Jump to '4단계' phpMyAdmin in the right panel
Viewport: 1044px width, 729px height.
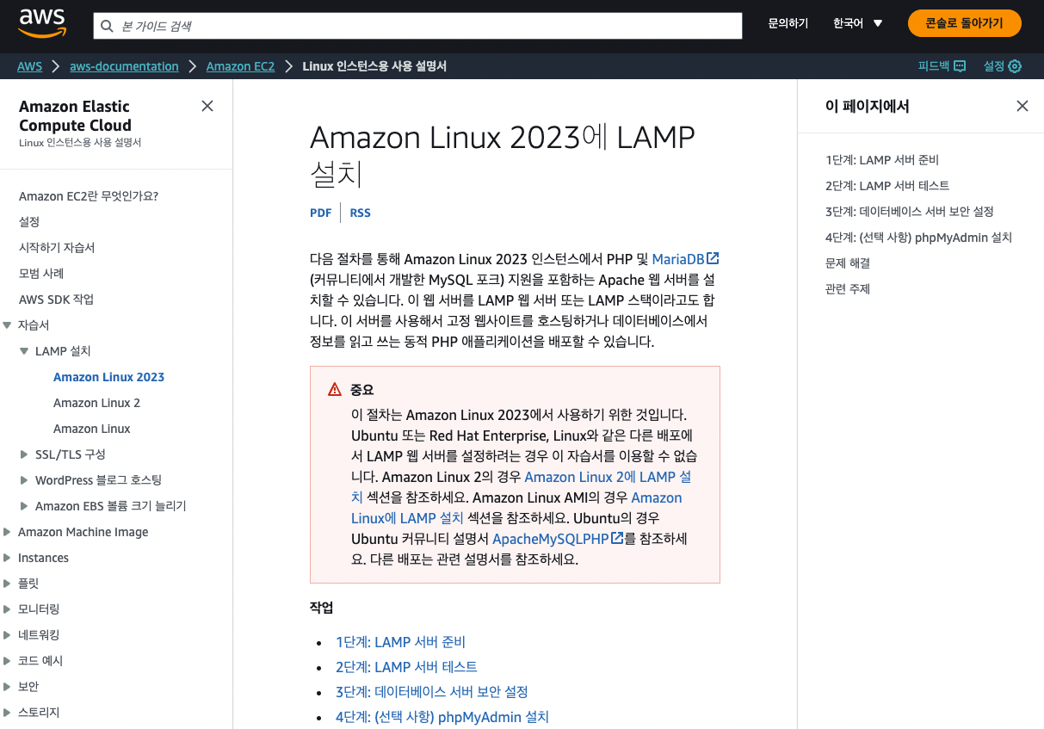click(918, 238)
